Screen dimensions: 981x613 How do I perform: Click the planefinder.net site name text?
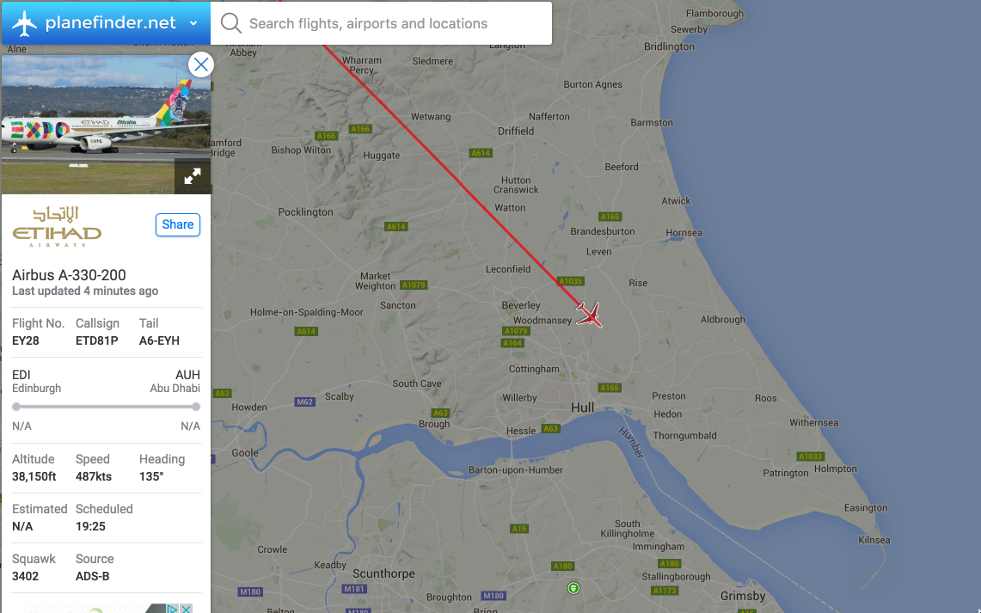tap(110, 23)
